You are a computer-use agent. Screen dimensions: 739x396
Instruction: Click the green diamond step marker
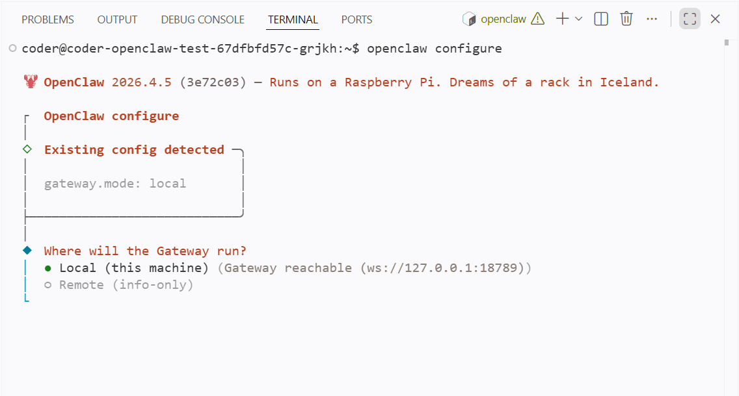(x=27, y=149)
